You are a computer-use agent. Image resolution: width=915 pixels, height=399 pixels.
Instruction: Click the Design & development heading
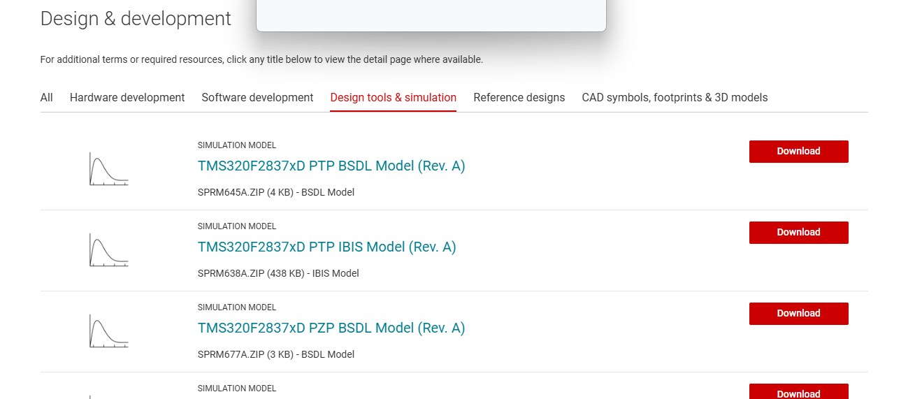coord(136,19)
